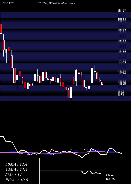131x184 pixels.
Task: Click the '50MA : 11.4' value
Action: coord(16,164)
